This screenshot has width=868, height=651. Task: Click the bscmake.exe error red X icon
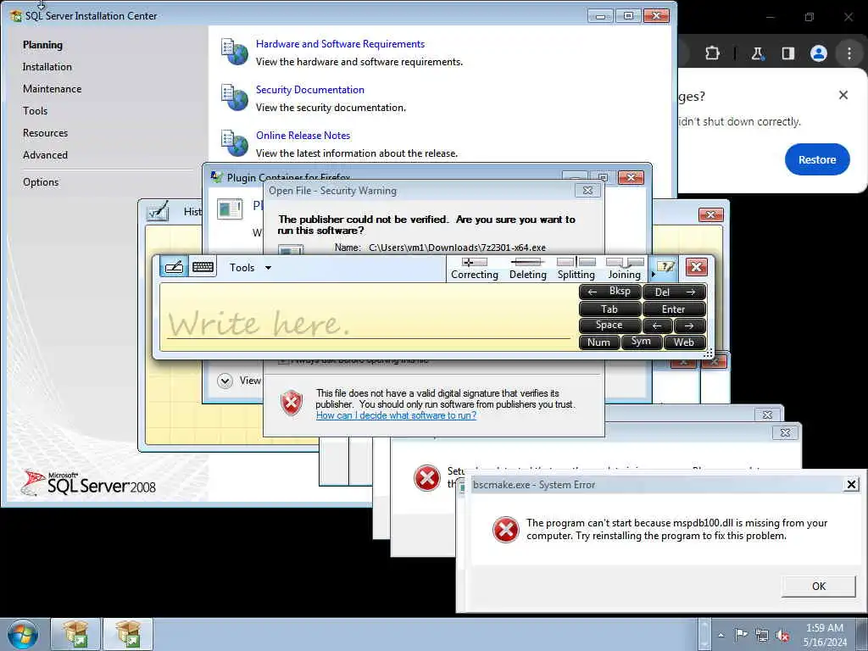point(506,530)
